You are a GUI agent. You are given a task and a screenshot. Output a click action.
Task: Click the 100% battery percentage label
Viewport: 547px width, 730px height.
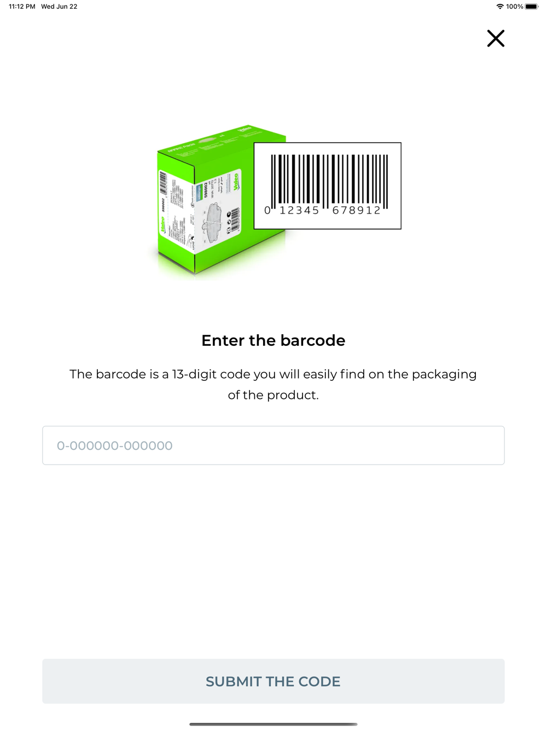point(514,7)
